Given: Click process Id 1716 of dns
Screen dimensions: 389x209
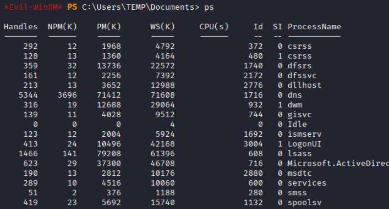Looking at the screenshot, I should (253, 95).
